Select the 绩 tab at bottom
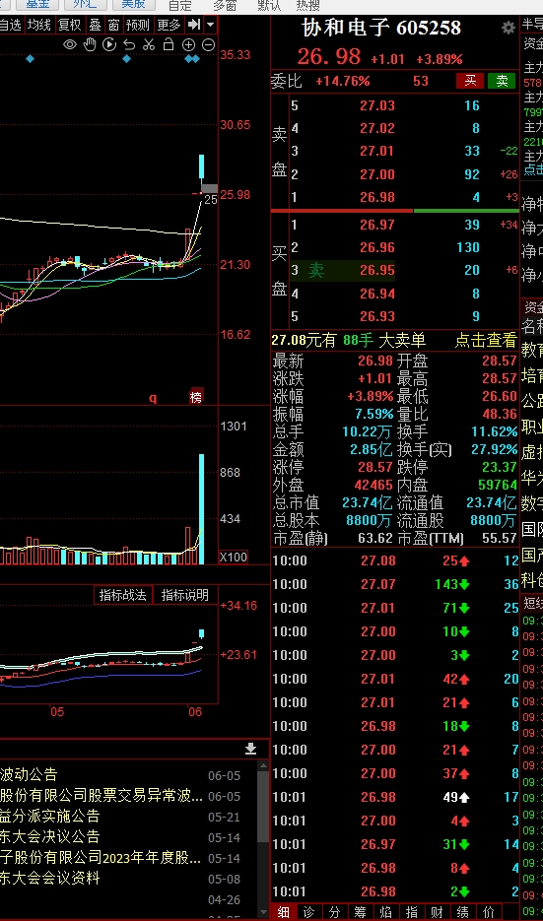Screen dimensions: 543x921 click(463, 911)
